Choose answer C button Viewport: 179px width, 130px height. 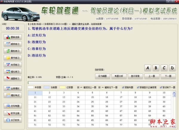(x=164, y=68)
